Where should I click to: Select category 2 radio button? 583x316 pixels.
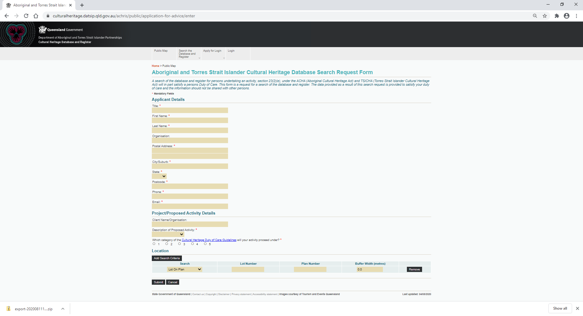(x=167, y=244)
